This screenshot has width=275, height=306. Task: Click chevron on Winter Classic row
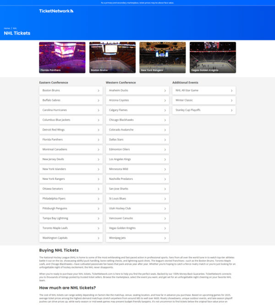click(232, 100)
